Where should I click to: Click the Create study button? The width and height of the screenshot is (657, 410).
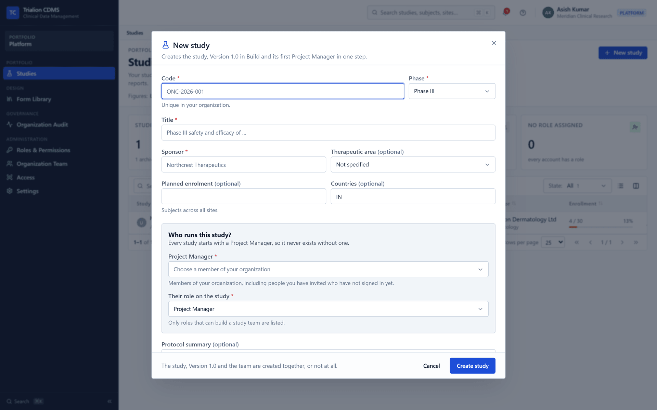(472, 366)
